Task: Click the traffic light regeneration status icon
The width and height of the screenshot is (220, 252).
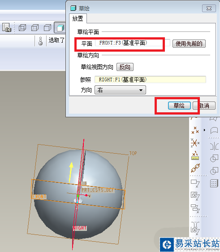Action: tap(41, 41)
